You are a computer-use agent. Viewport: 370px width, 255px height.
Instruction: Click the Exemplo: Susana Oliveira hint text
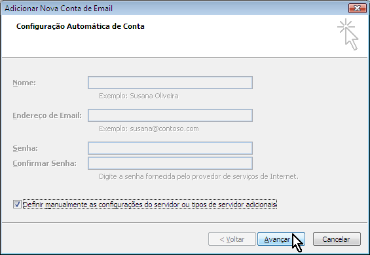point(139,96)
